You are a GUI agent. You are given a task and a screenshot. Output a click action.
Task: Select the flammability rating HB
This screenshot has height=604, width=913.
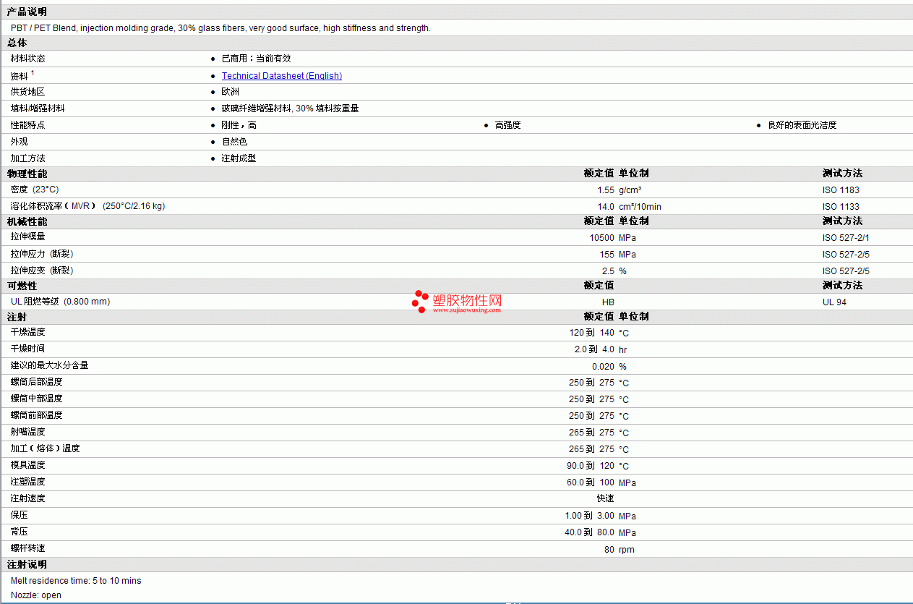608,302
